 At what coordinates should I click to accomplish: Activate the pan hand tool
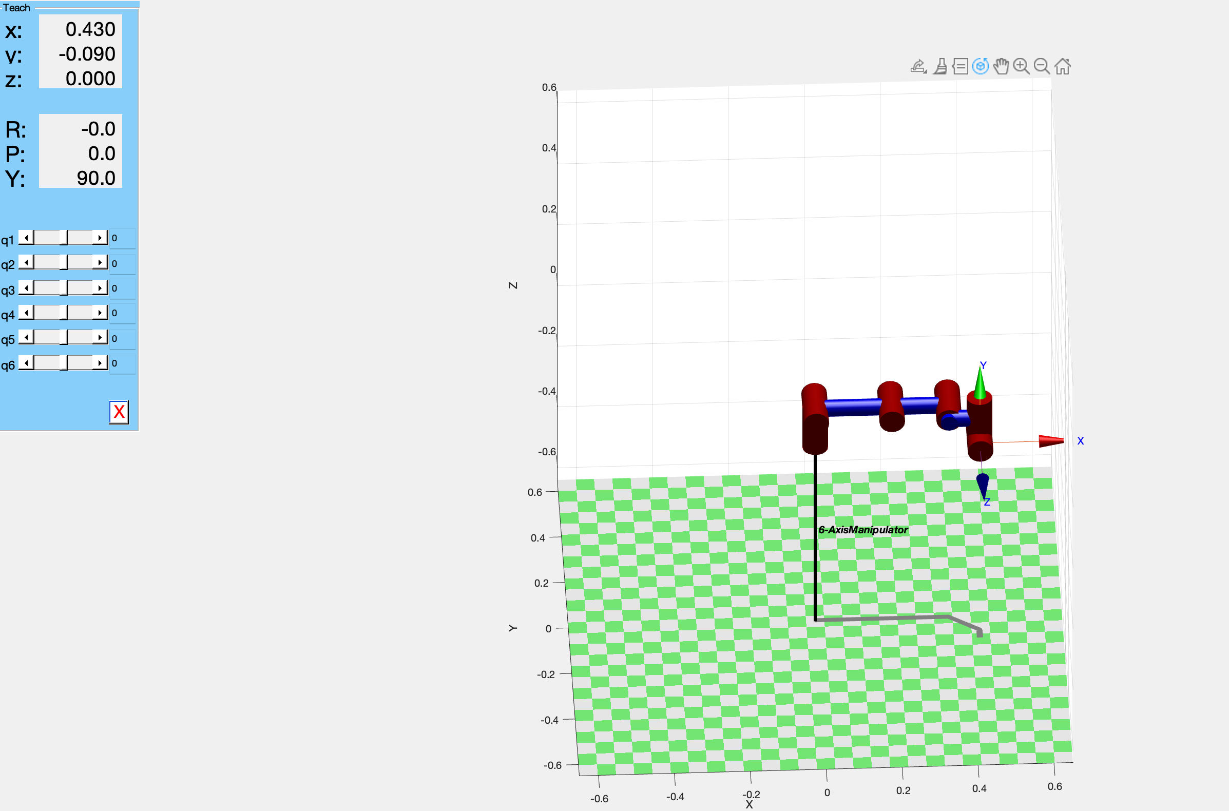[x=1001, y=66]
